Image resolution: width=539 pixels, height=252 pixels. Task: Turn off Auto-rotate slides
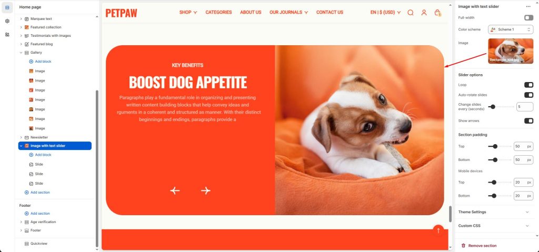point(528,95)
